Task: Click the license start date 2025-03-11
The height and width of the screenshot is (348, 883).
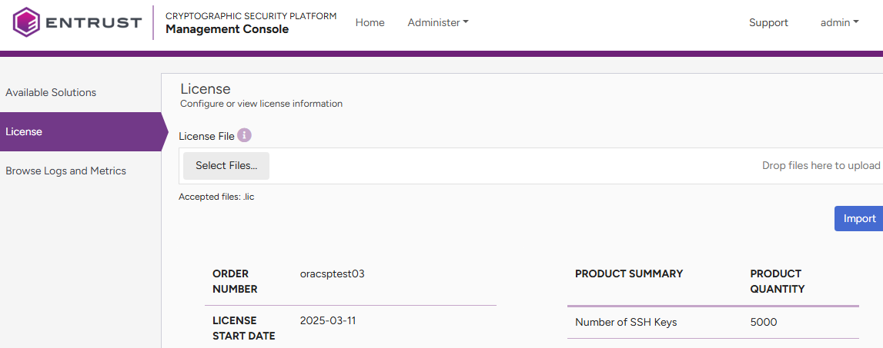Action: coord(327,321)
